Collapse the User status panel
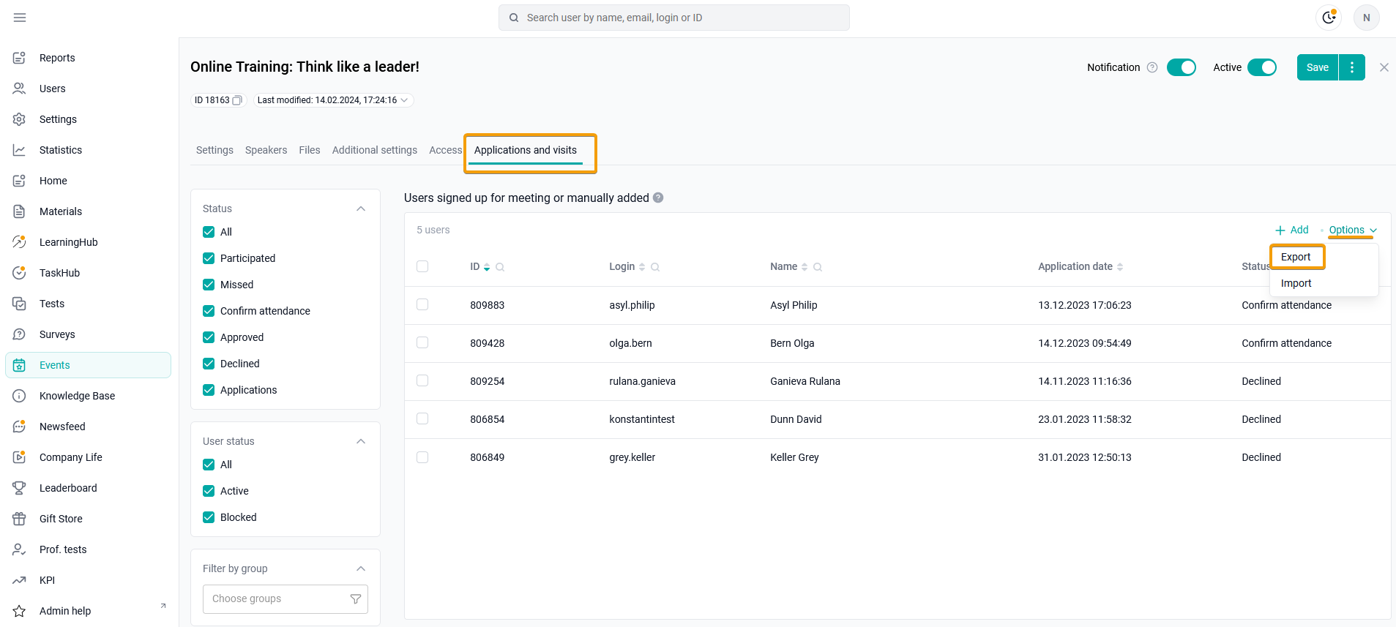The width and height of the screenshot is (1396, 627). [x=361, y=441]
